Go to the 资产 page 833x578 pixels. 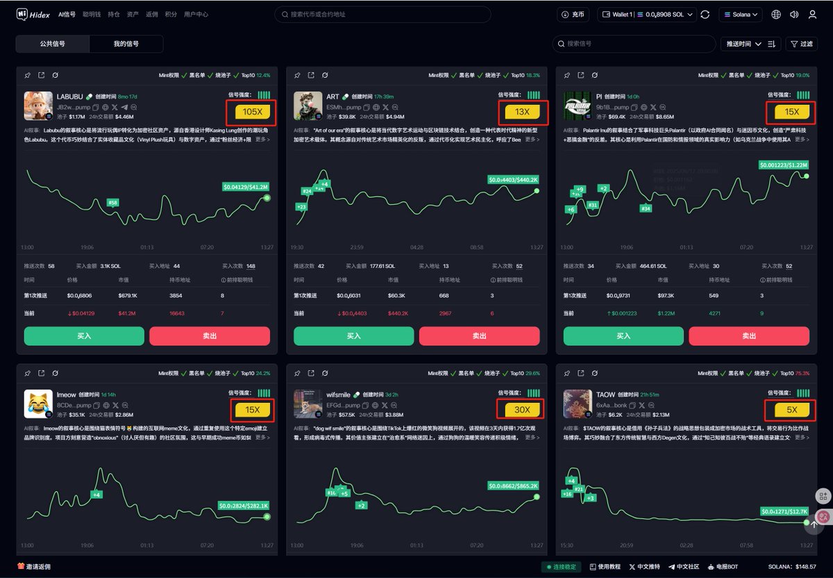tap(133, 14)
